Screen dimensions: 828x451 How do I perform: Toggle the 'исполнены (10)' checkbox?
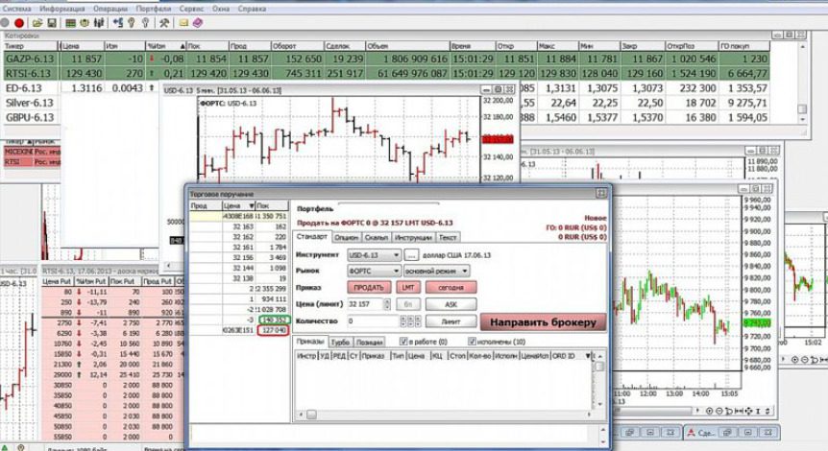[472, 342]
